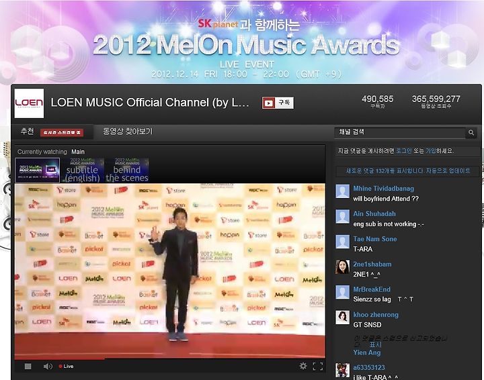This screenshot has width=484, height=380.
Task: Select the Main stream thumbnail
Action: point(38,170)
